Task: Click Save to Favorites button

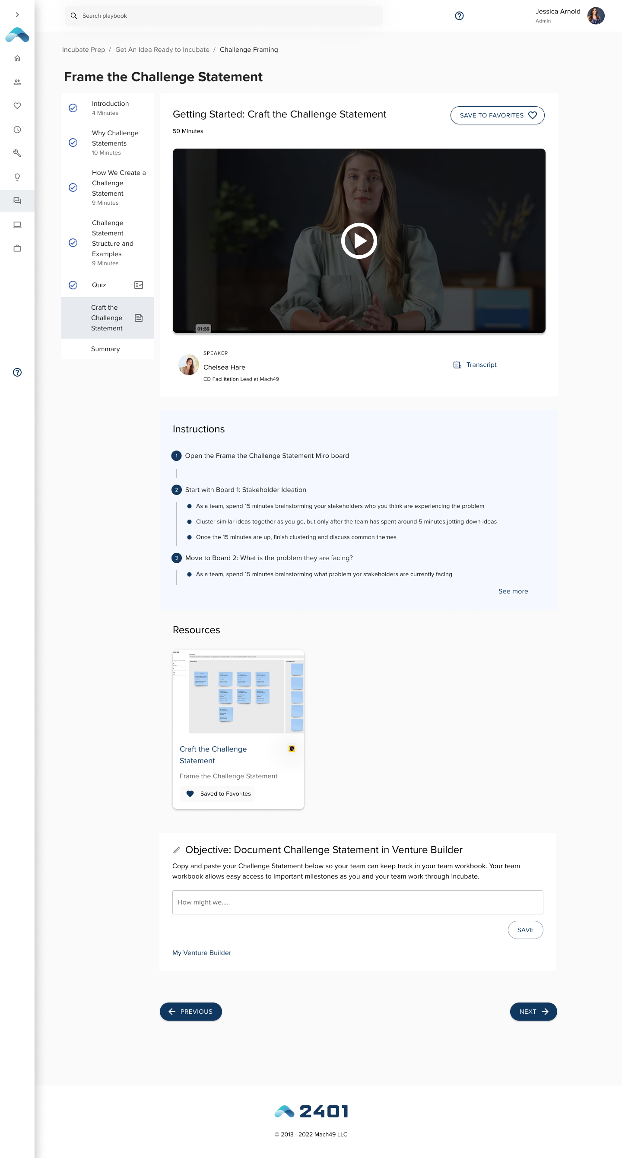Action: [497, 115]
